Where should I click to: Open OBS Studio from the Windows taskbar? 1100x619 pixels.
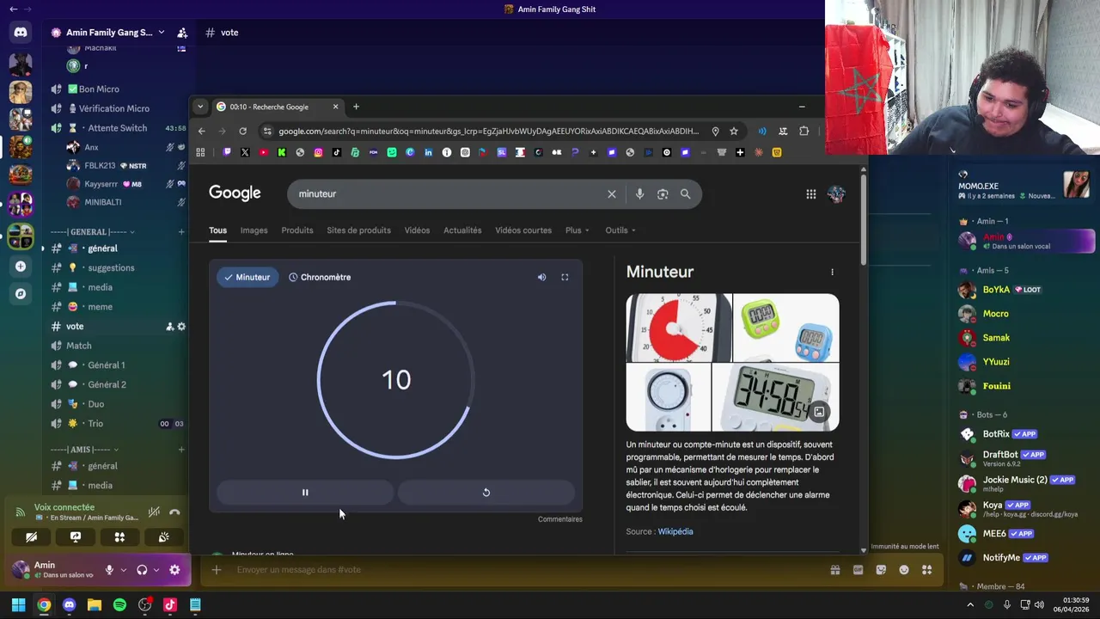144,605
